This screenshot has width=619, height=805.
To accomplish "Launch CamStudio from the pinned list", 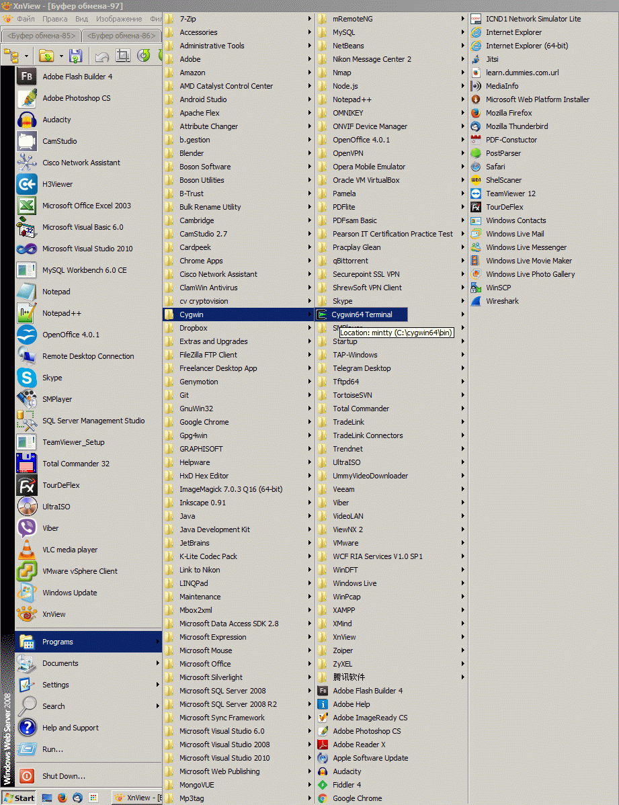I will click(88, 141).
